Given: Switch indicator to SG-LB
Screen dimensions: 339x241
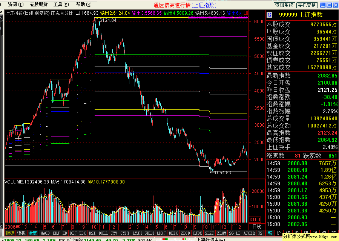Looking at the screenshot, I should [235, 233].
